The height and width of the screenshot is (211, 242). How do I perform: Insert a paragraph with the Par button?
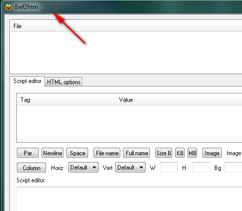click(28, 153)
